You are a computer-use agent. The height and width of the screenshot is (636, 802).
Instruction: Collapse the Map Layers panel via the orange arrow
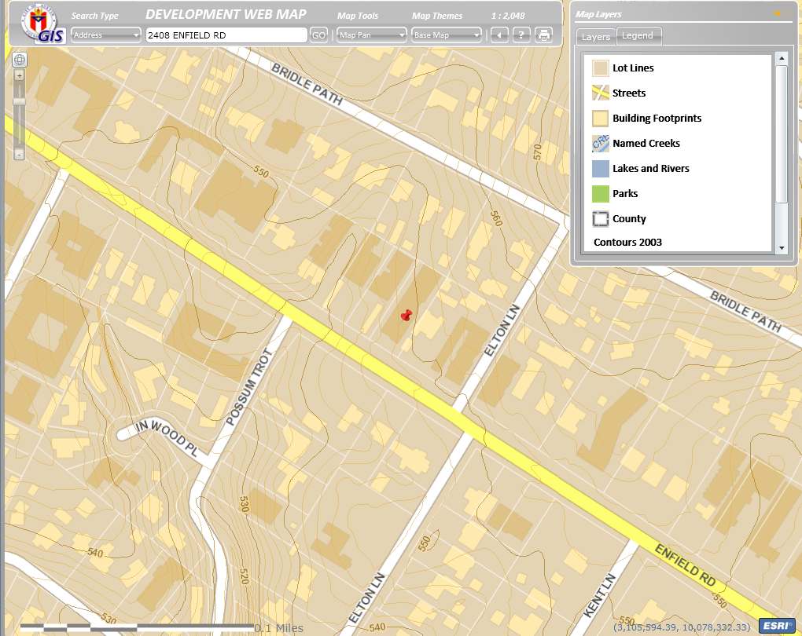[x=778, y=13]
